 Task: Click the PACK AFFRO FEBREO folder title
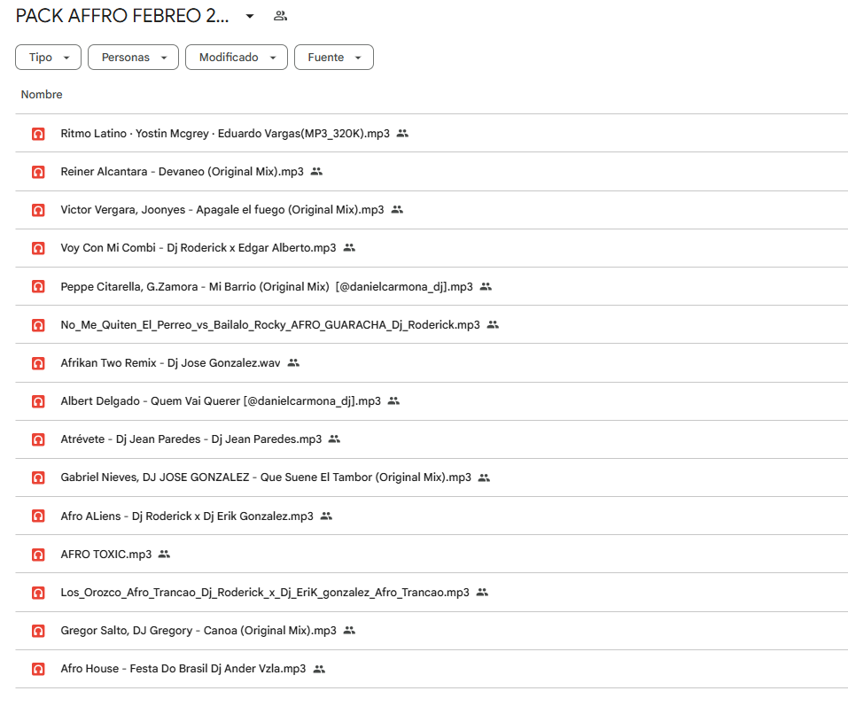coord(122,16)
